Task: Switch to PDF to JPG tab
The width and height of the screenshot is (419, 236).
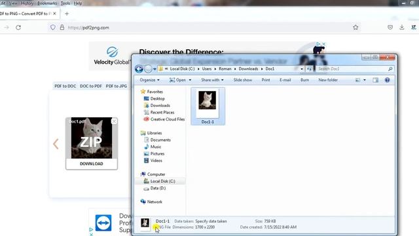Action: 117,86
